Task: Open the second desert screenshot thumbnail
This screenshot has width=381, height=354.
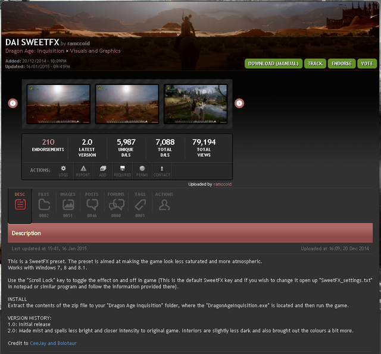Action: coord(127,104)
